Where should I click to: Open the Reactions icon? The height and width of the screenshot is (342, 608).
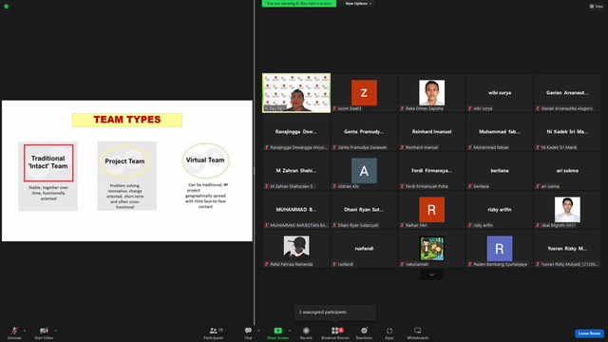tap(364, 331)
